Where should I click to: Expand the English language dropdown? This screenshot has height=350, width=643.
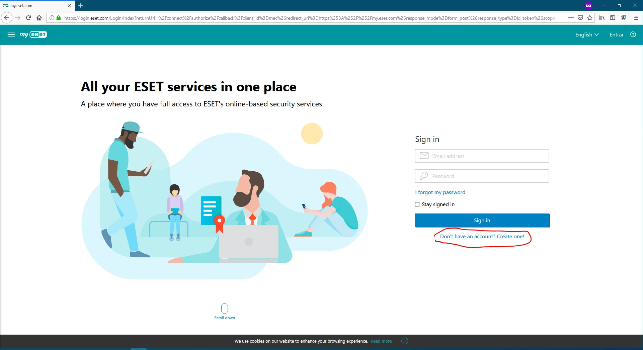coord(587,35)
